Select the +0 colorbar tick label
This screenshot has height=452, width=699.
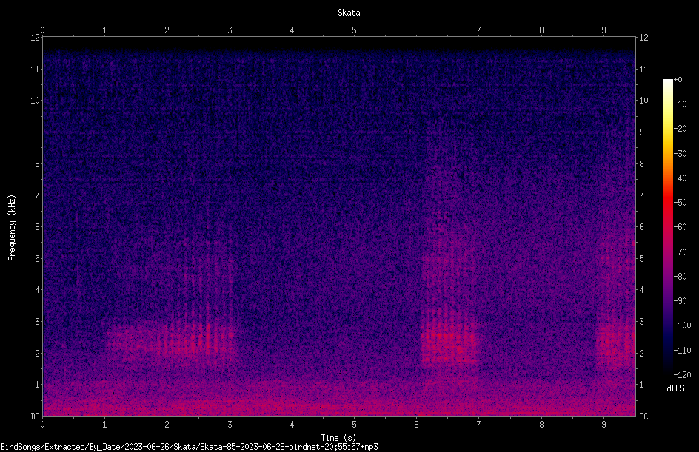(x=678, y=80)
